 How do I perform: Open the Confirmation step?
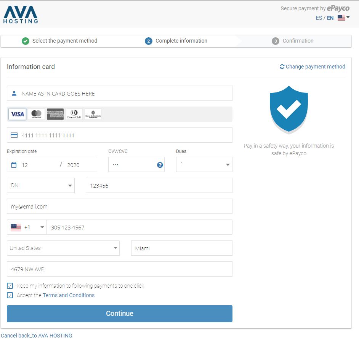pos(293,41)
